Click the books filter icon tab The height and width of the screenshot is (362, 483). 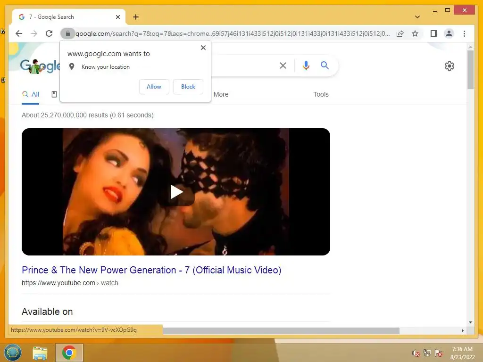54,94
